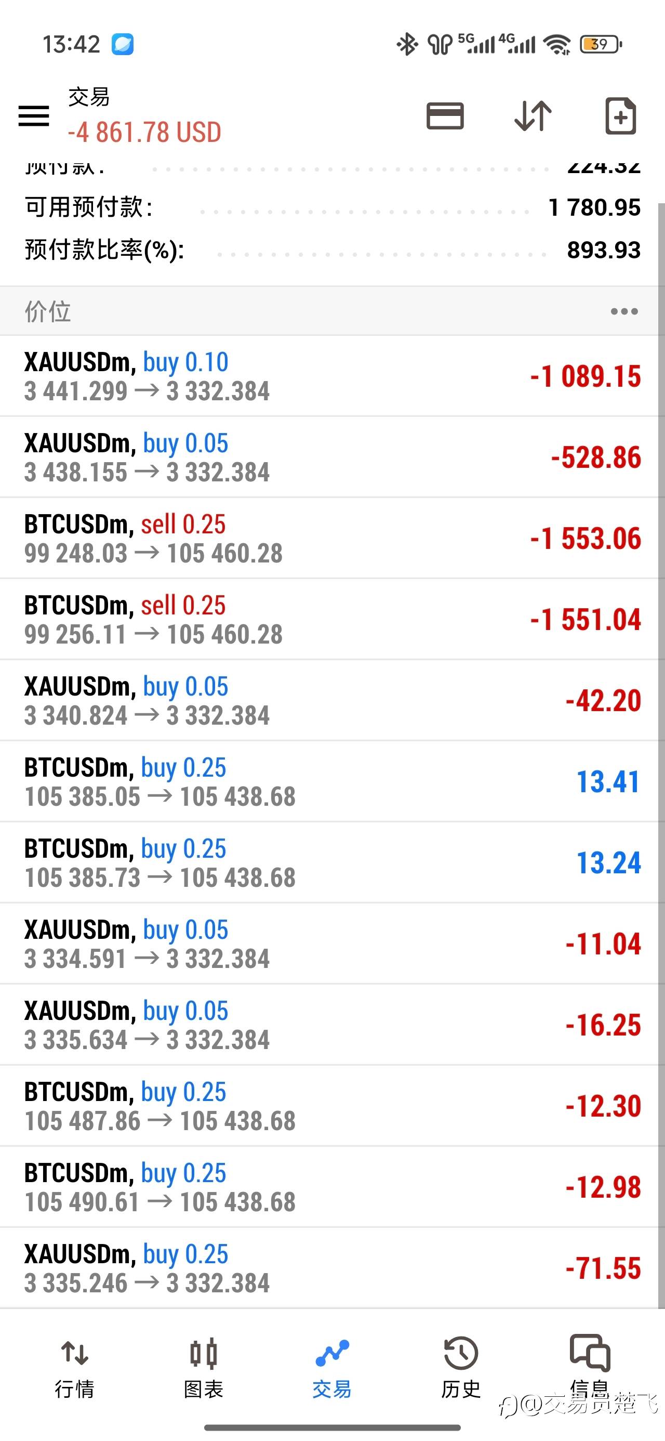
Task: Tap the Bluetooth status bar icon
Action: (x=407, y=44)
